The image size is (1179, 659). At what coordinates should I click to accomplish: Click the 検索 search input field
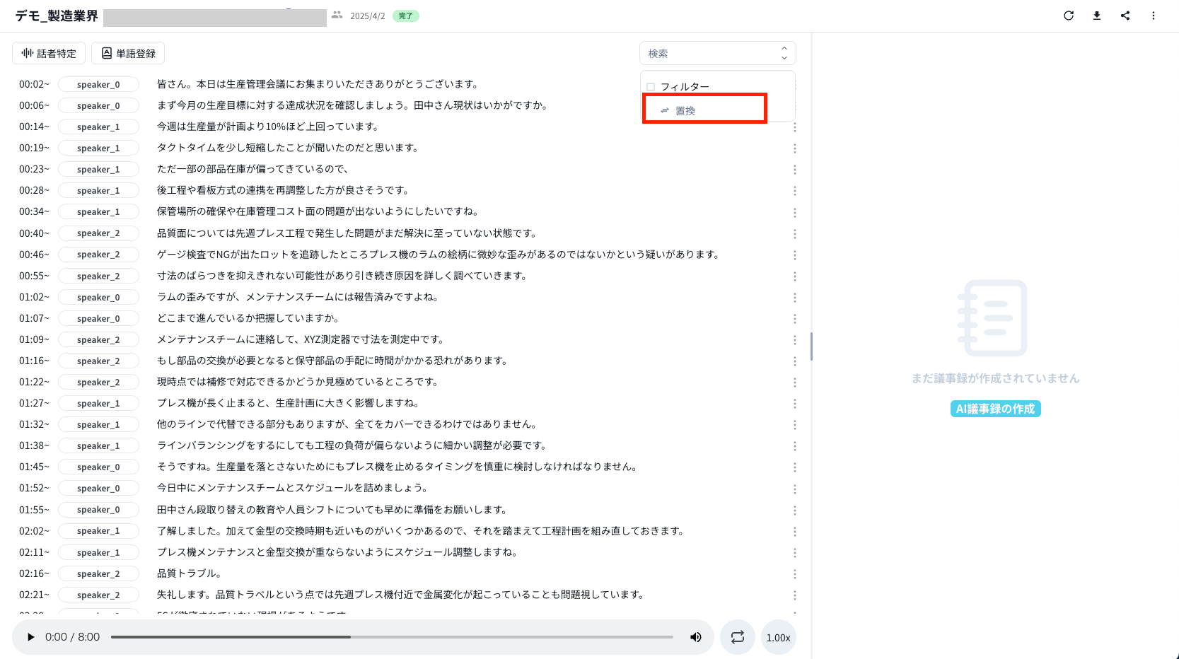[x=707, y=54]
